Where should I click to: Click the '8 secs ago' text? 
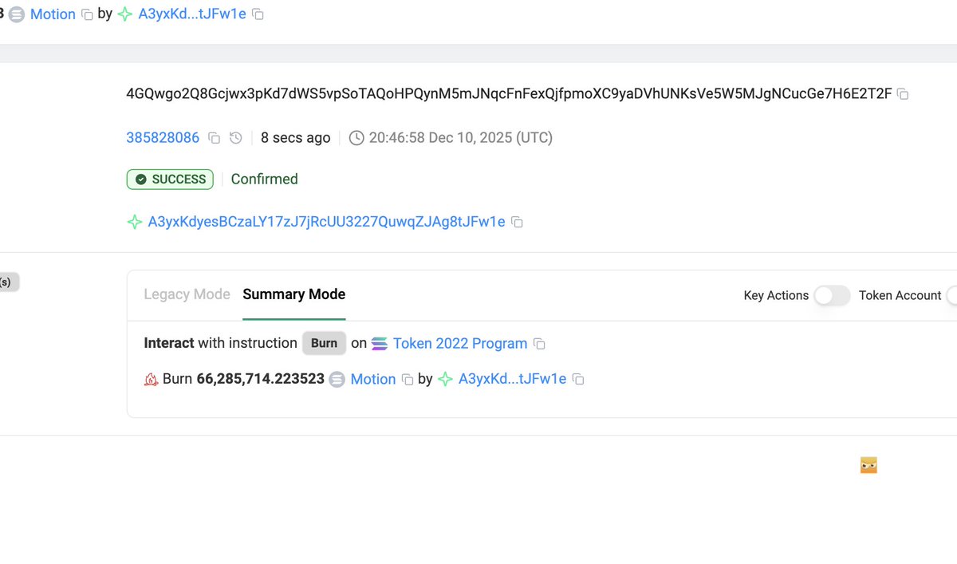295,138
